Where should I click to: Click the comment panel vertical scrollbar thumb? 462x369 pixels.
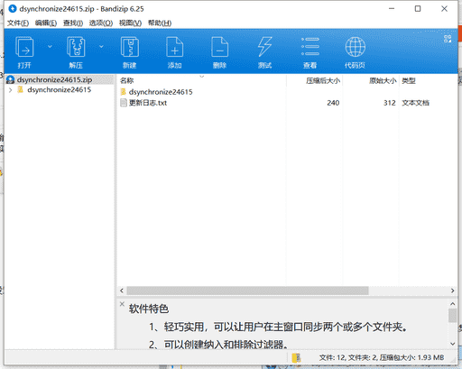pos(452,316)
